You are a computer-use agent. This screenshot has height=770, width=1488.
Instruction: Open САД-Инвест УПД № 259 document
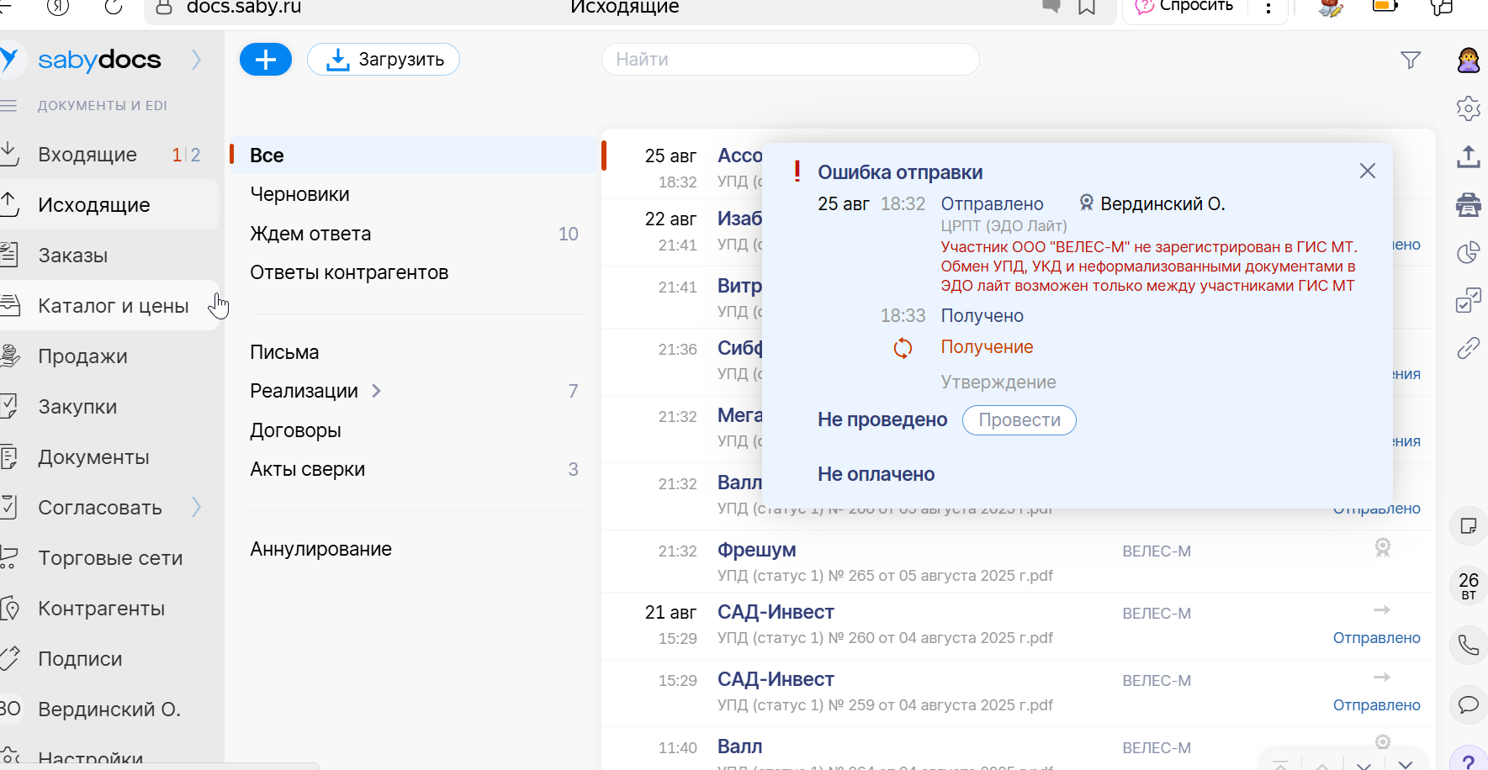click(1018, 692)
